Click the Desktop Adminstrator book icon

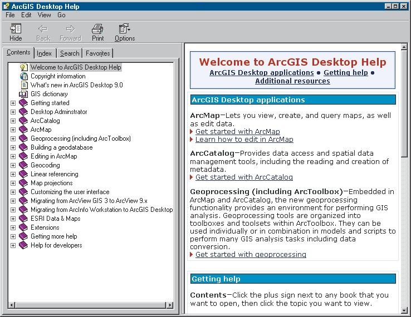pos(23,112)
